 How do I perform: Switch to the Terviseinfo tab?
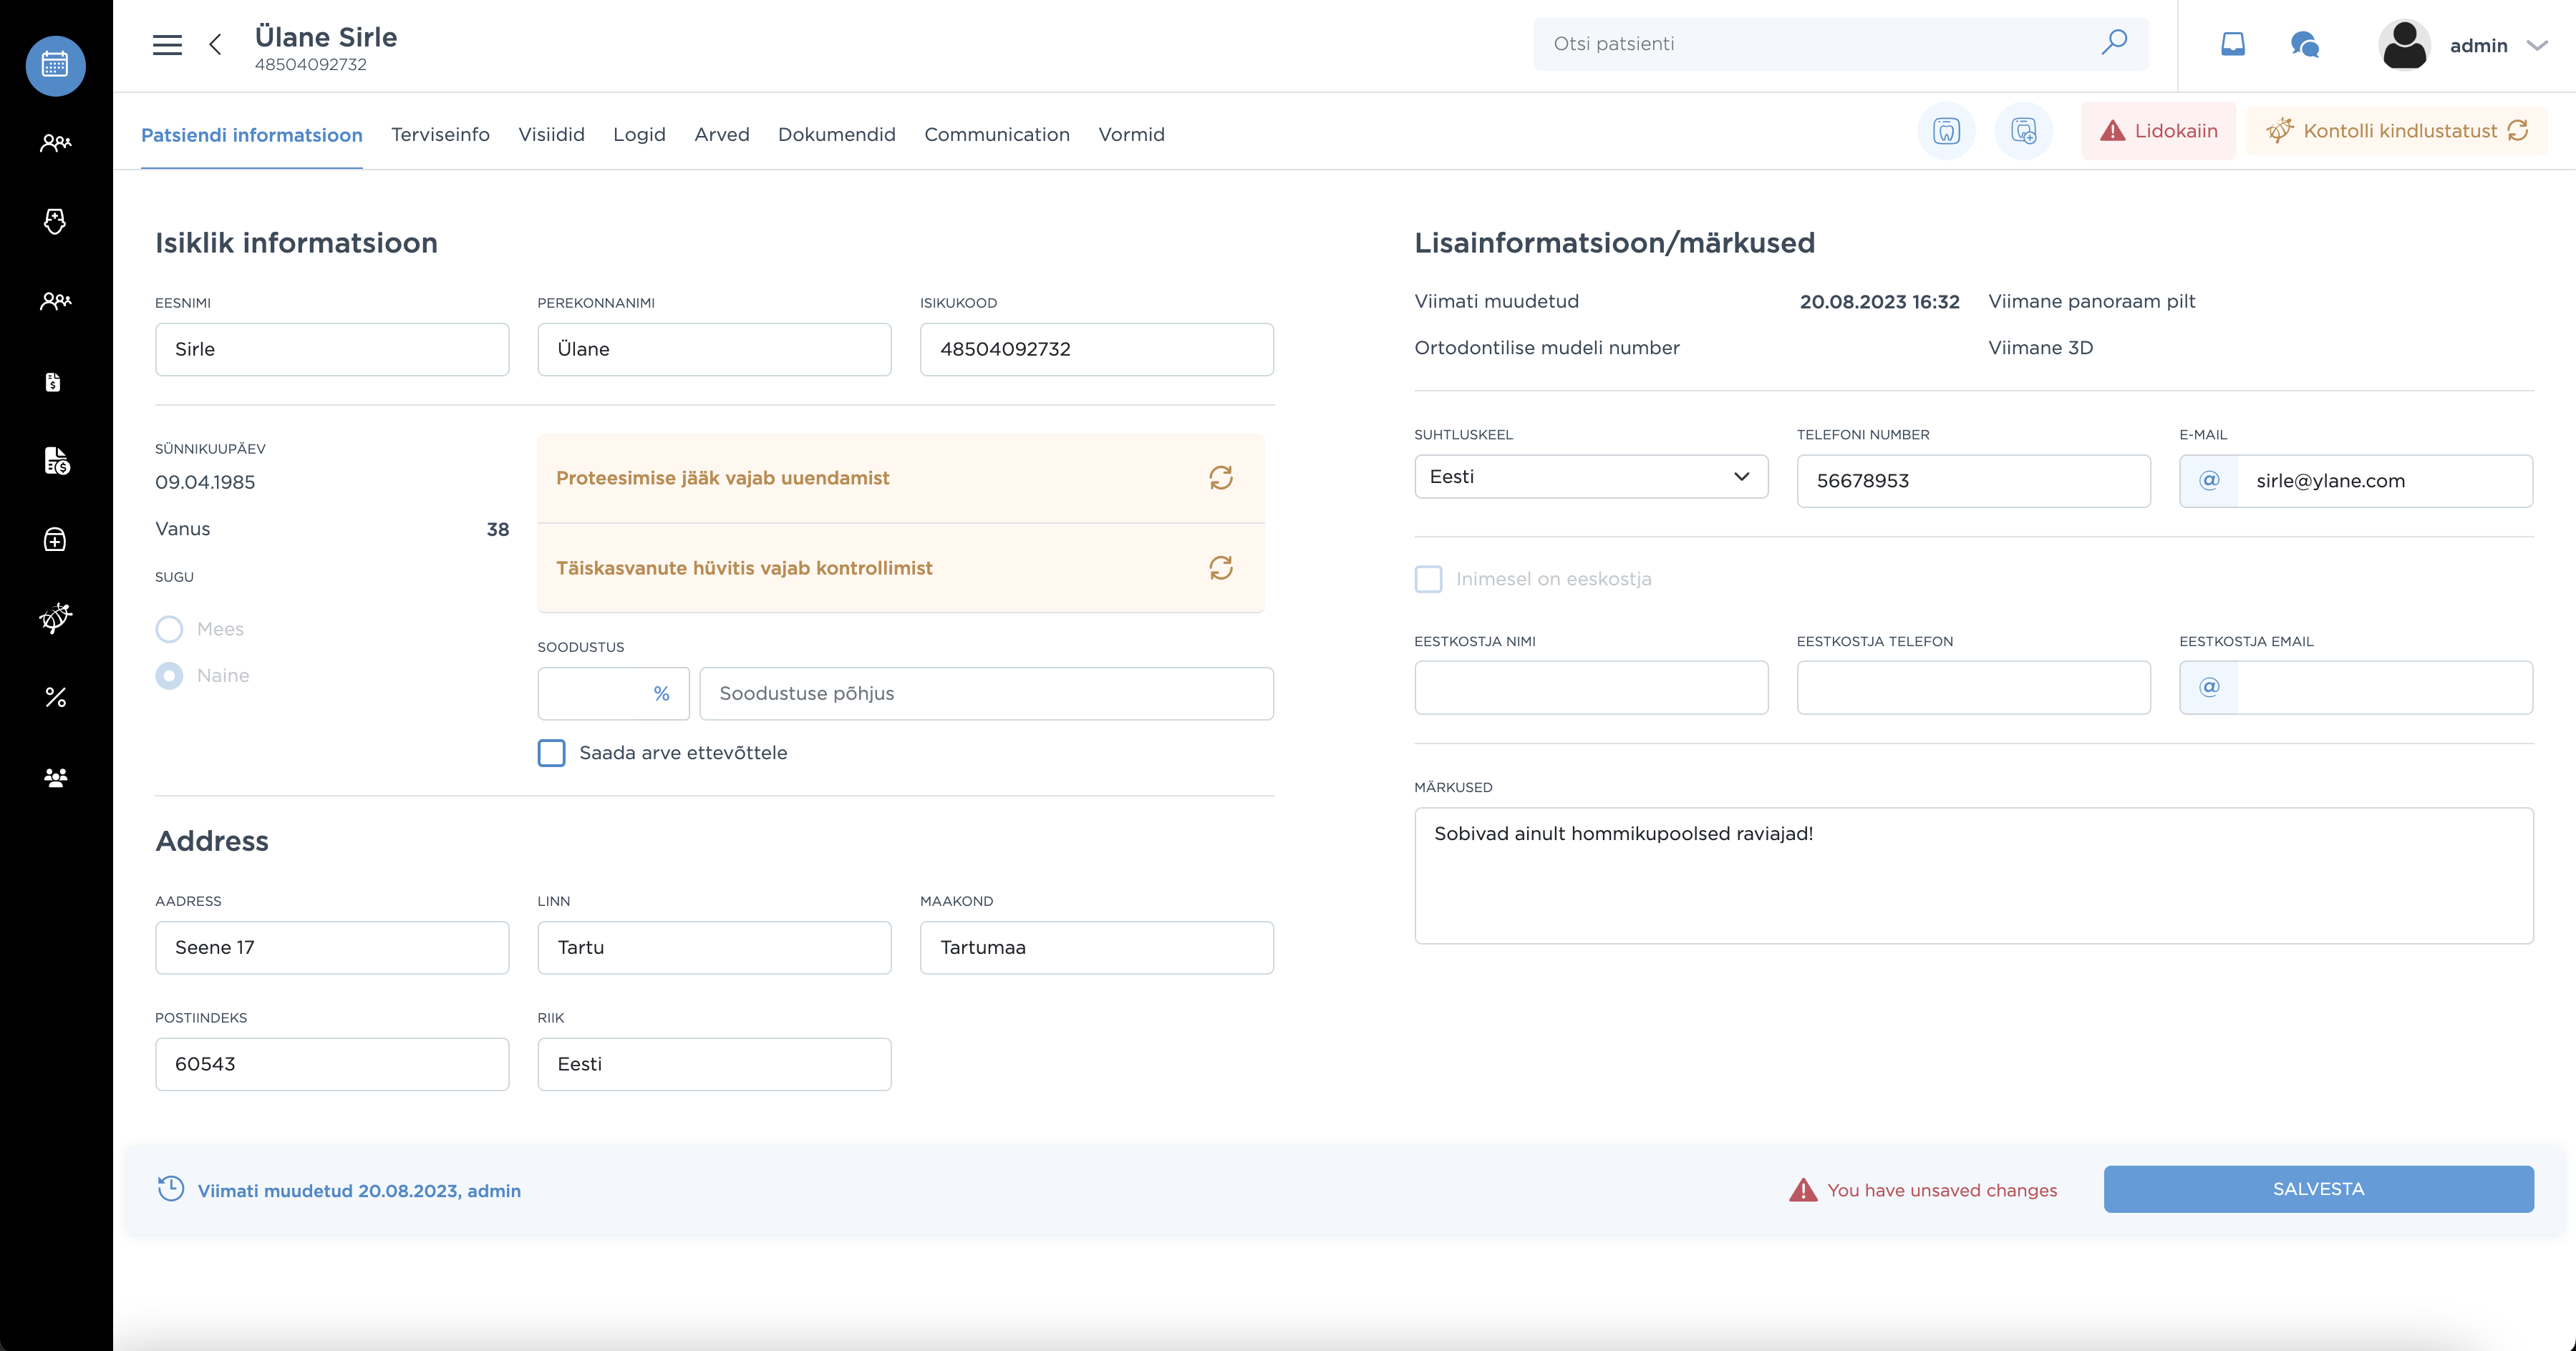pyautogui.click(x=440, y=134)
